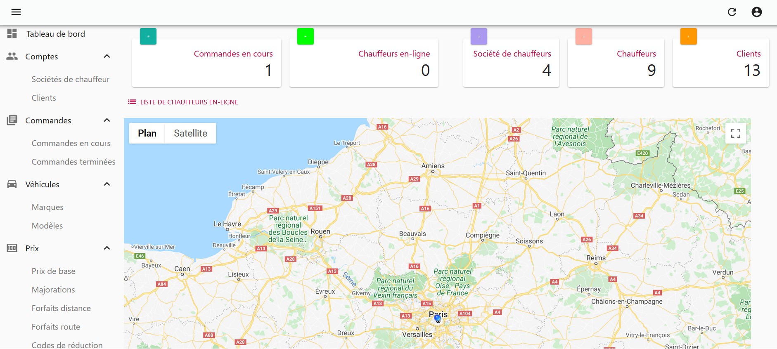Open the user account profile icon
The width and height of the screenshot is (777, 349).
757,12
